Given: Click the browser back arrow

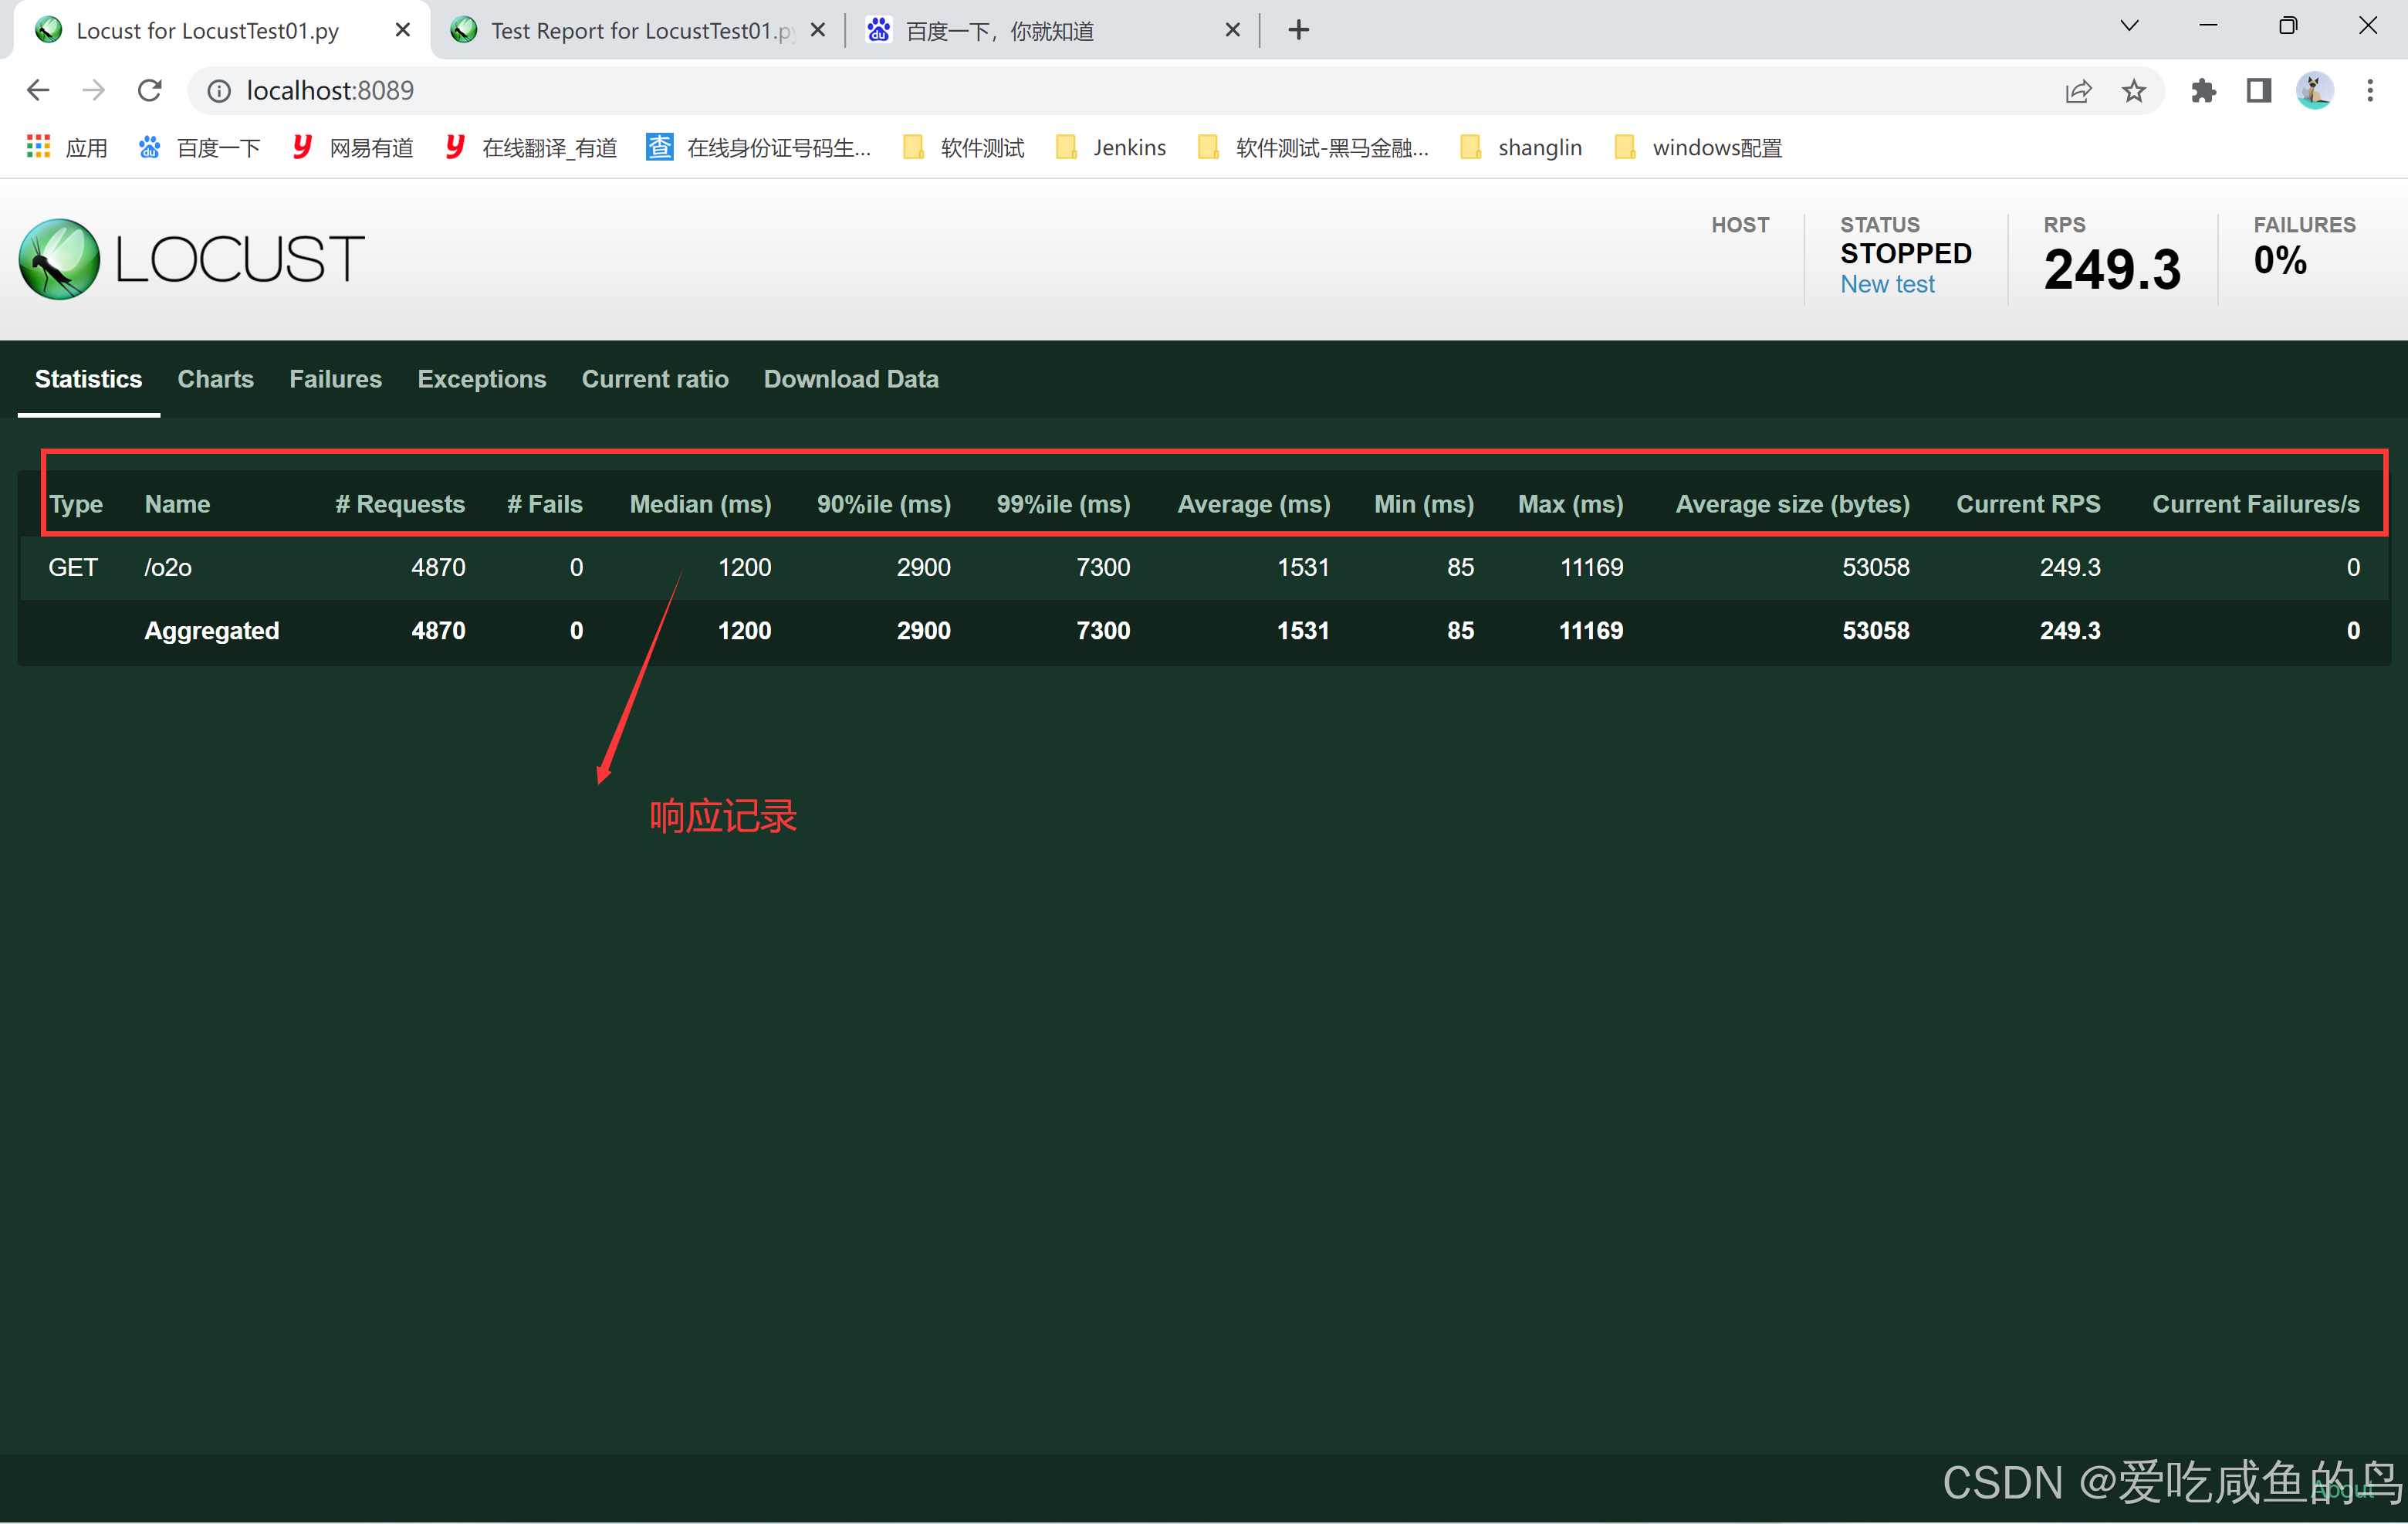Looking at the screenshot, I should (x=38, y=91).
